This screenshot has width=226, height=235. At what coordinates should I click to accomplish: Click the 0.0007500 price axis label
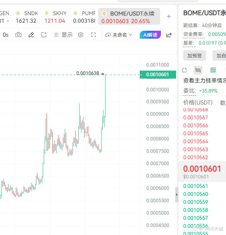coord(158,151)
